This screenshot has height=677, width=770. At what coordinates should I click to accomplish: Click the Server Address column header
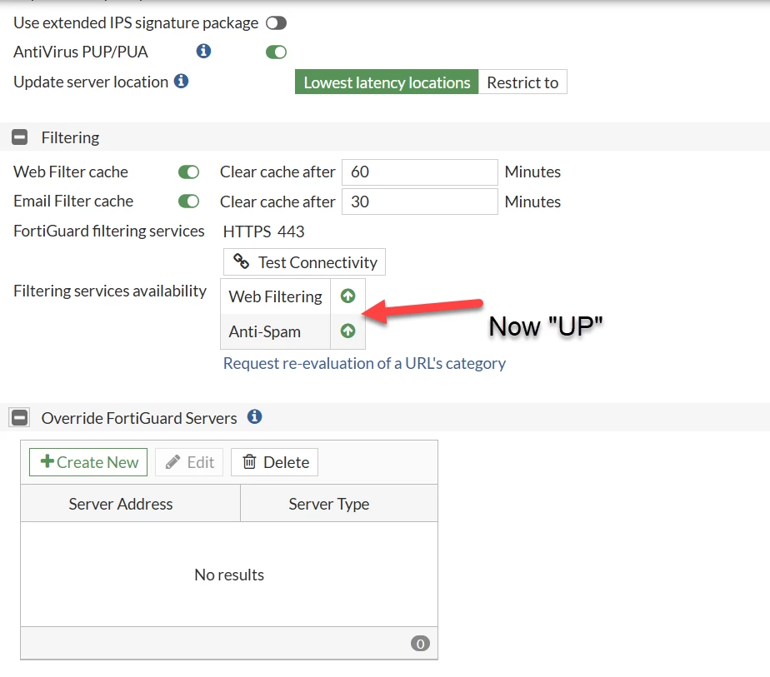coord(131,504)
